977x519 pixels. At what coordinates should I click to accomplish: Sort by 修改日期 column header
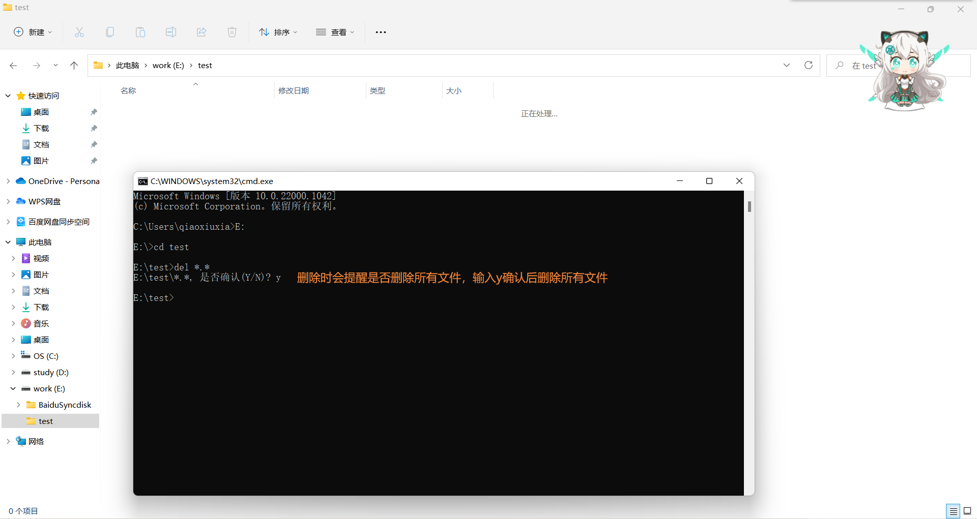click(x=294, y=90)
